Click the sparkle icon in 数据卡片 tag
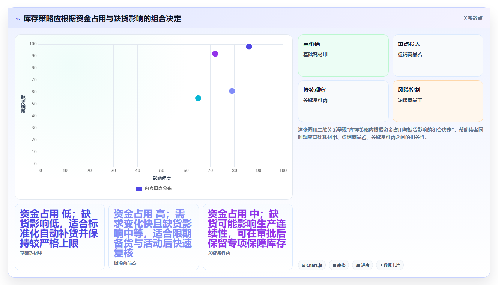Screen dimensions: 498x285 click(381, 265)
